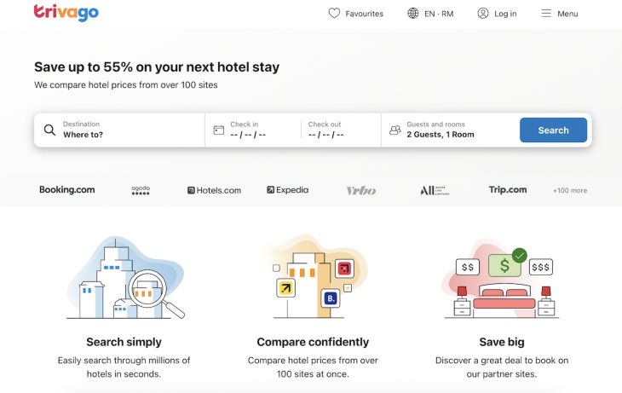Image resolution: width=622 pixels, height=393 pixels.
Task: Open the Check out date picker
Action: (x=339, y=130)
